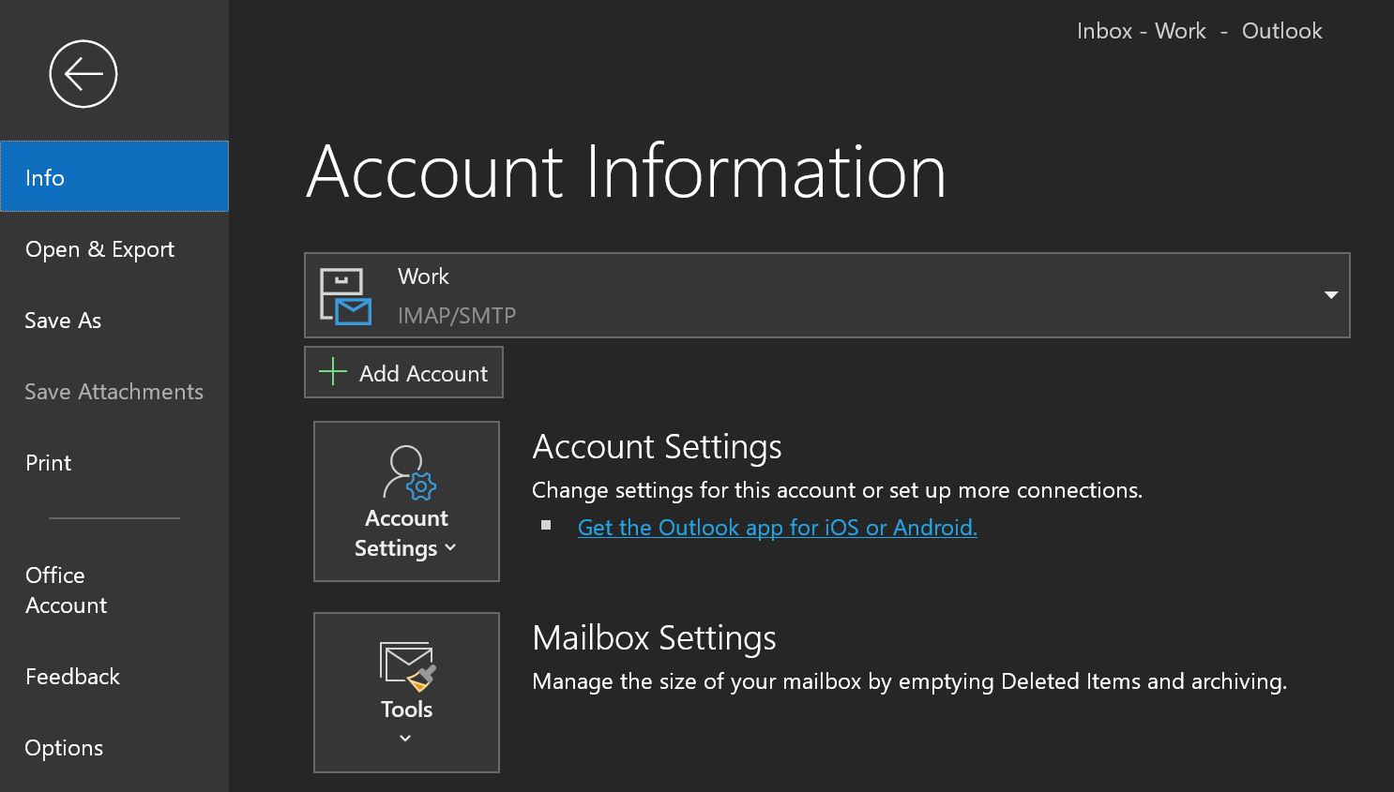Expand the Tools button chevron

pos(405,739)
